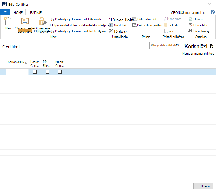Toggle the Klijent Cert checkbox

coord(60,72)
